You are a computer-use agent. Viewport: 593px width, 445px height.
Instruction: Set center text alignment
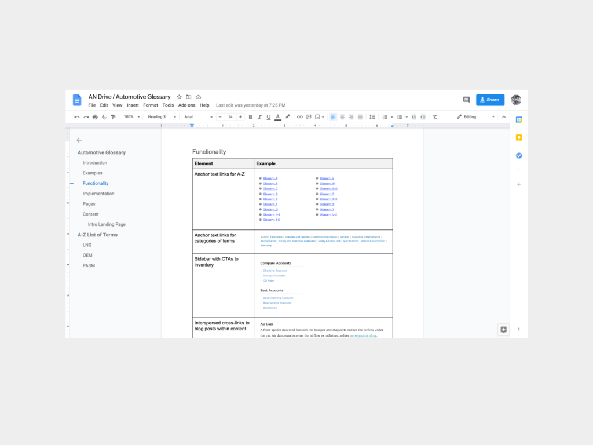[x=342, y=117]
